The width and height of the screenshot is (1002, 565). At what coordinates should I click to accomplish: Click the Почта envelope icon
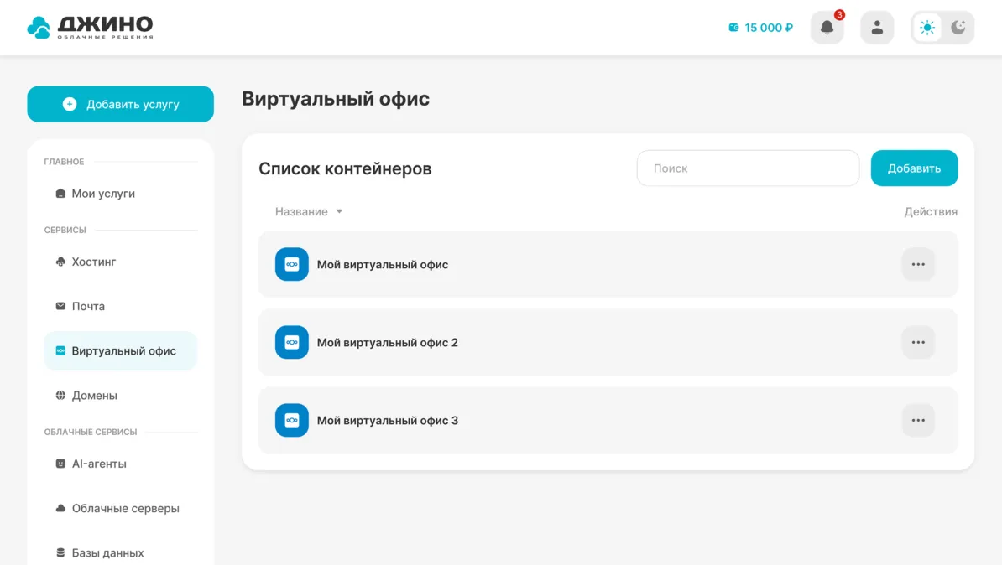pyautogui.click(x=60, y=307)
